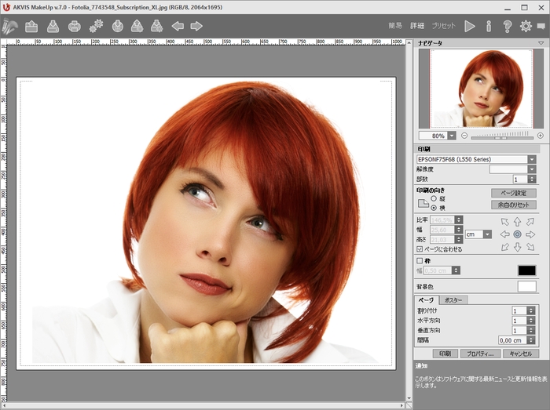Enable the 枠 frame checkbox

pos(420,260)
